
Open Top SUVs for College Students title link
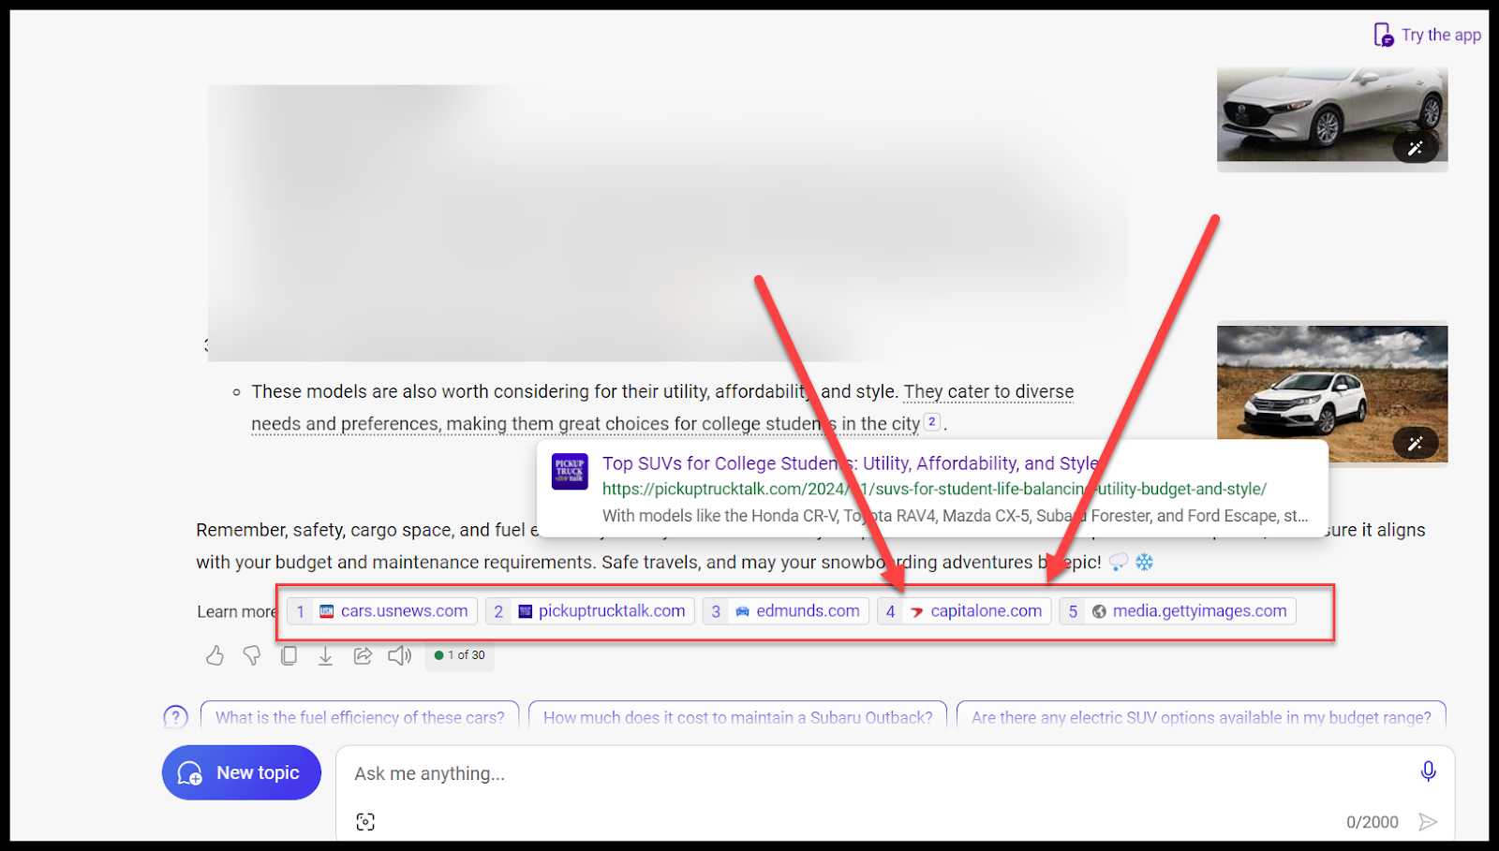(x=850, y=463)
